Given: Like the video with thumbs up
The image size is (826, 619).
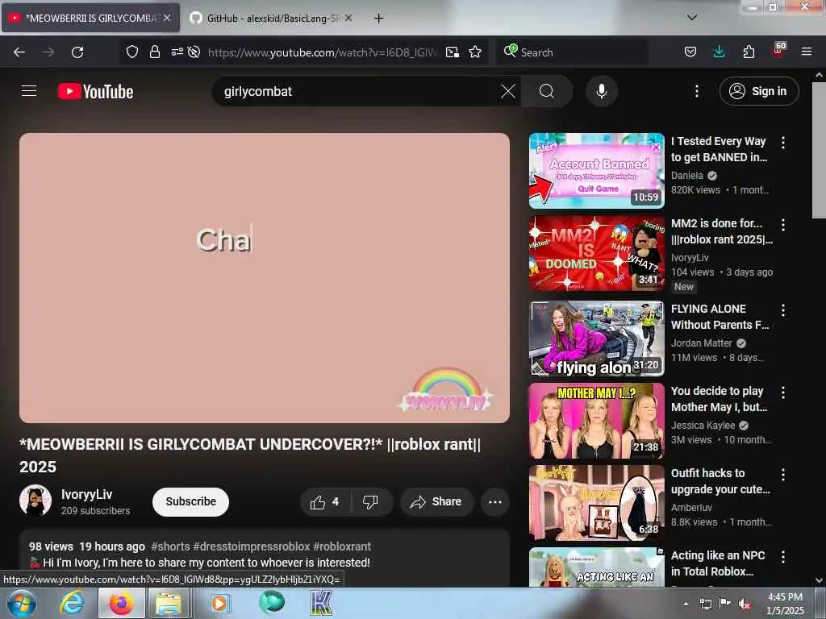Looking at the screenshot, I should click(325, 502).
